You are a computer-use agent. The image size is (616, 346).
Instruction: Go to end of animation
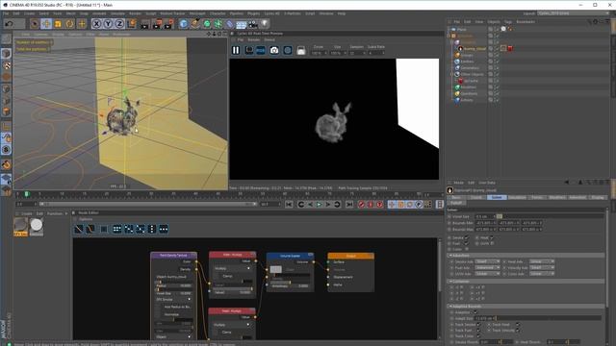click(349, 205)
